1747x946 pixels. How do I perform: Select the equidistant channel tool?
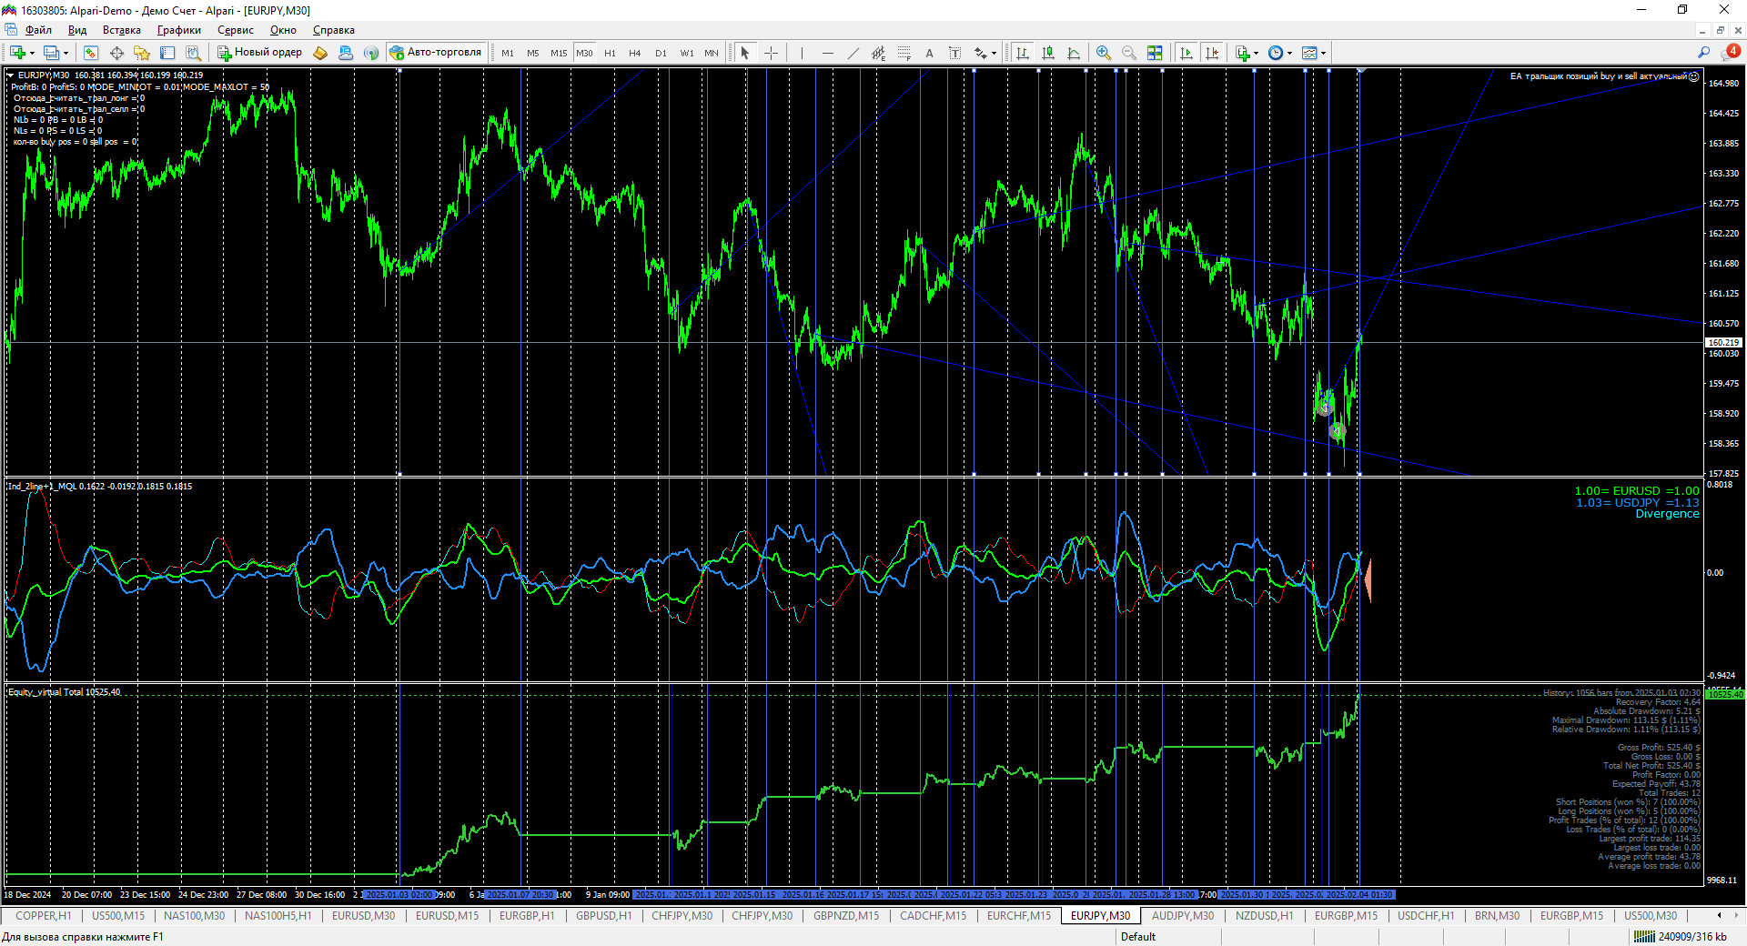[878, 53]
